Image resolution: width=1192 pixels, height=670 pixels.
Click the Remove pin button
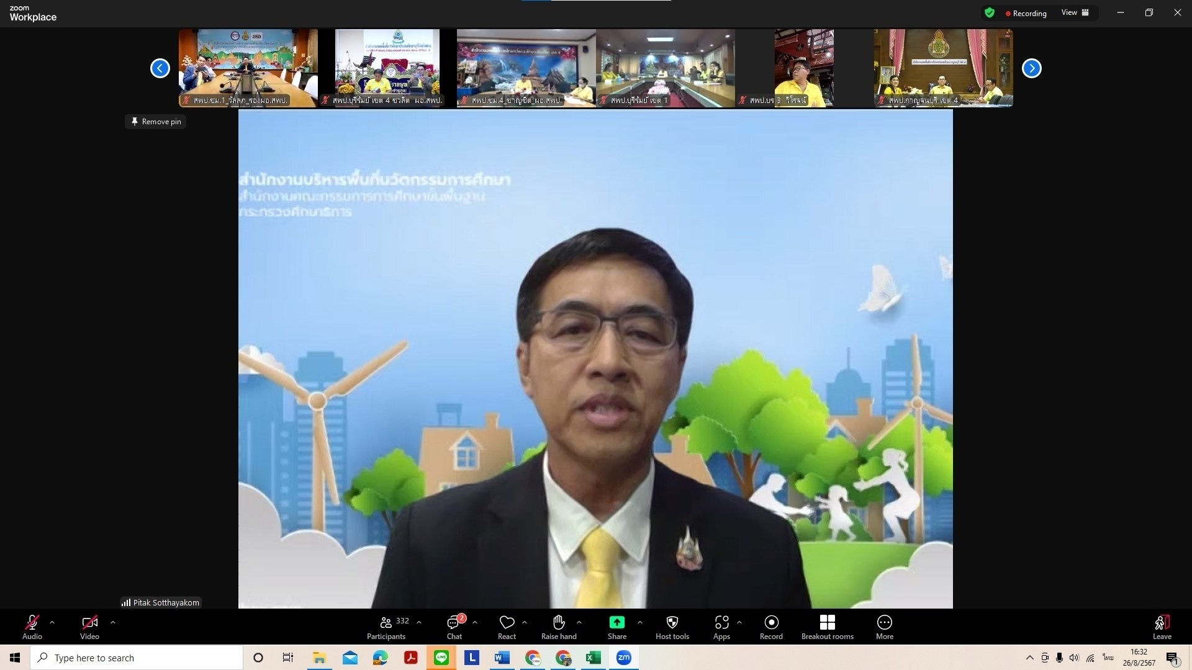[x=156, y=122]
